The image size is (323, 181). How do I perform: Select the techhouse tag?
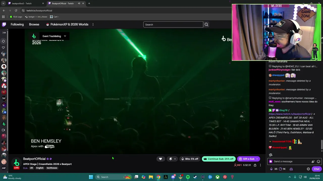(52, 168)
